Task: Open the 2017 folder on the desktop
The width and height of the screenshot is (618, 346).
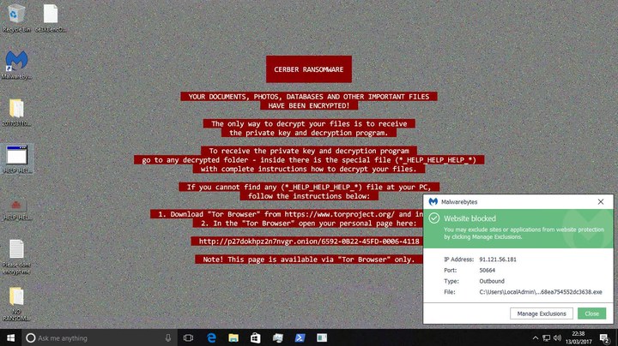Action: (16, 112)
